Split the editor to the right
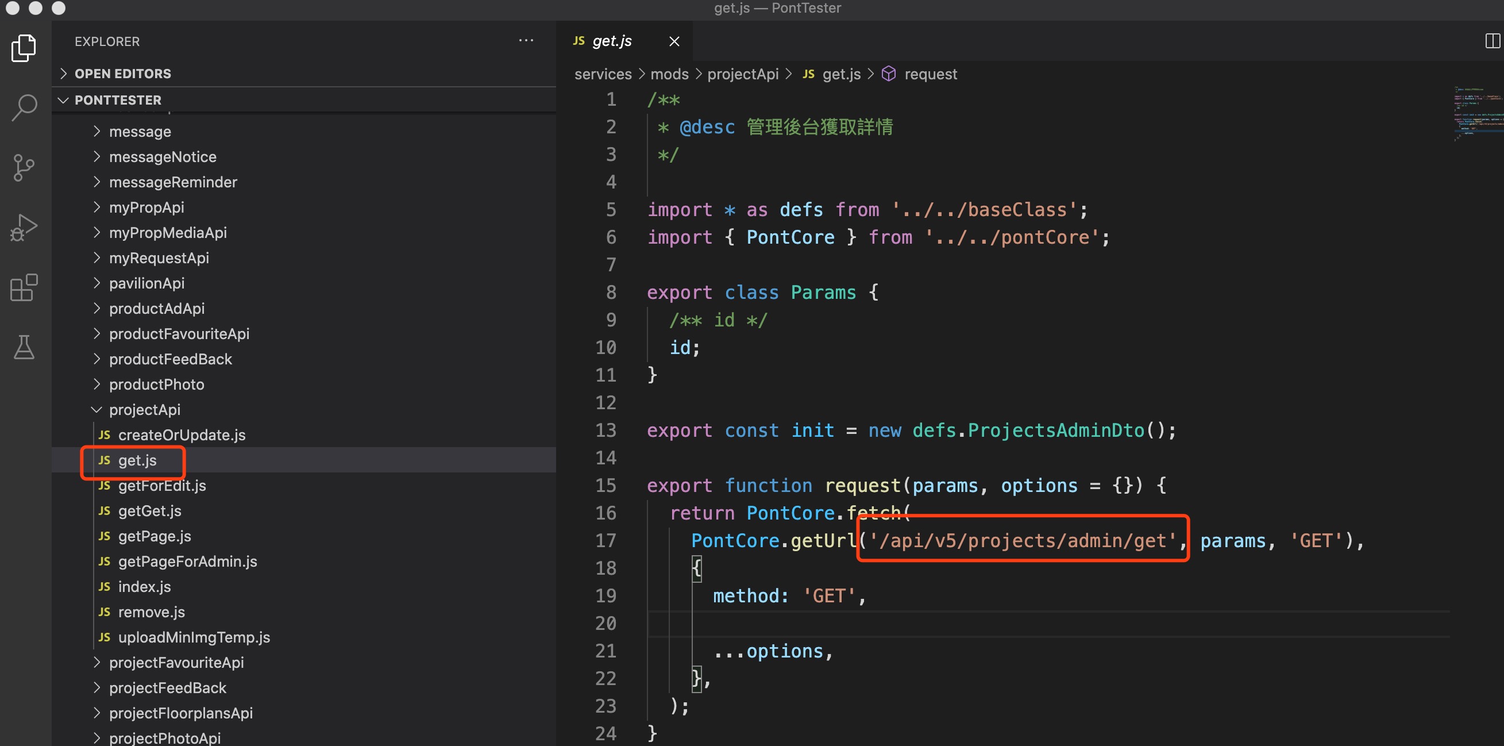Viewport: 1504px width, 746px height. click(1494, 40)
